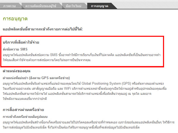Click the empty tab bar area beside การอนุญาต
This screenshot has height=133, width=178.
coord(142,6)
